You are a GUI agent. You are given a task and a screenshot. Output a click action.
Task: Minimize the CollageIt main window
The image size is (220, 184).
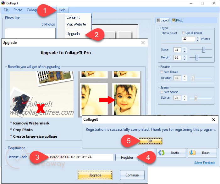point(191,3)
